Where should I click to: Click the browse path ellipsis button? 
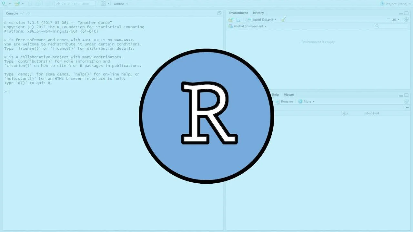pyautogui.click(x=407, y=108)
